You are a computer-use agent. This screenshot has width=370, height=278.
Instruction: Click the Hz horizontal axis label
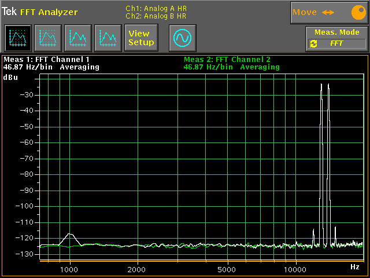click(x=355, y=266)
